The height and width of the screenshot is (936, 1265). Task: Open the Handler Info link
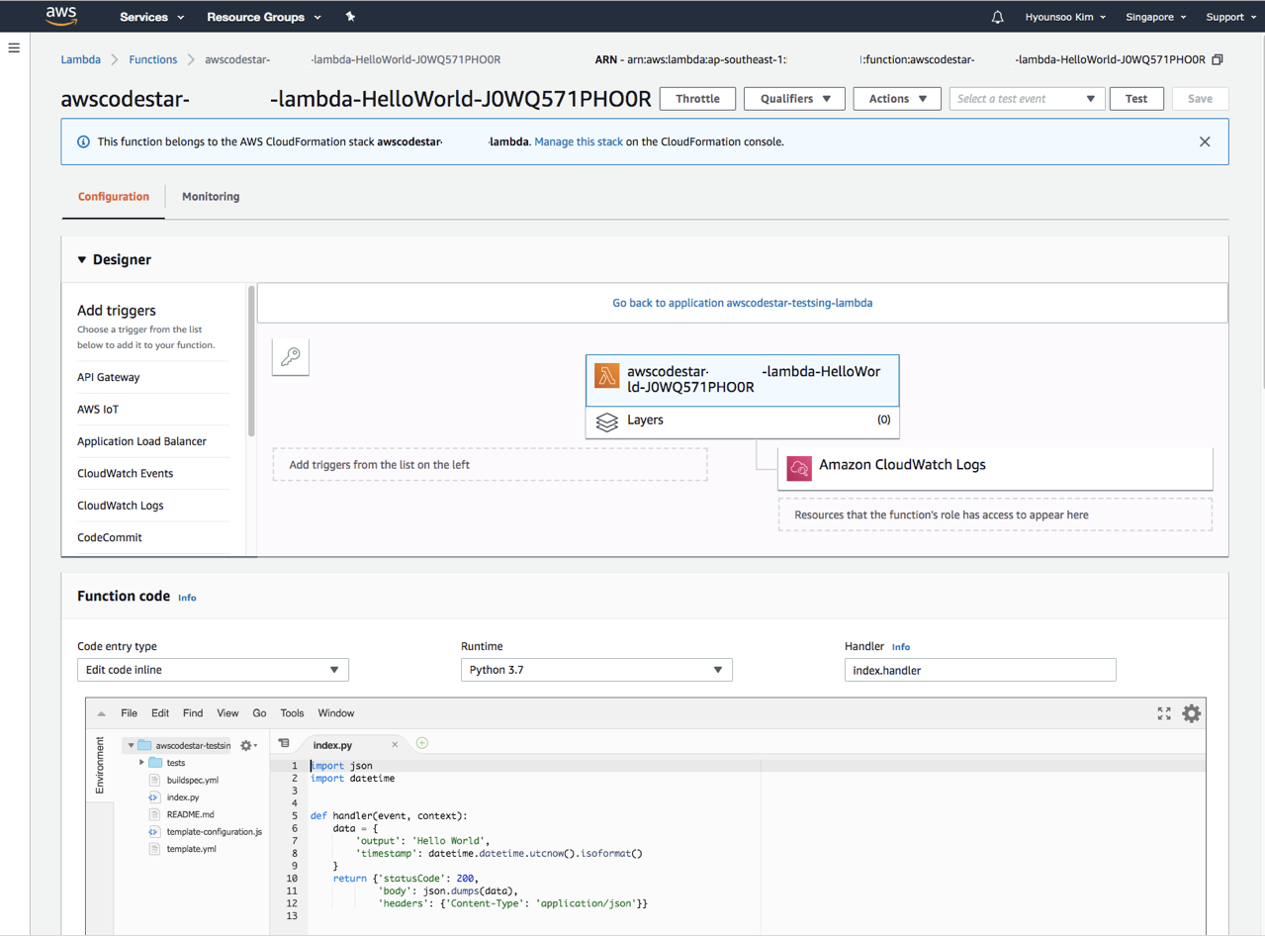[x=901, y=647]
